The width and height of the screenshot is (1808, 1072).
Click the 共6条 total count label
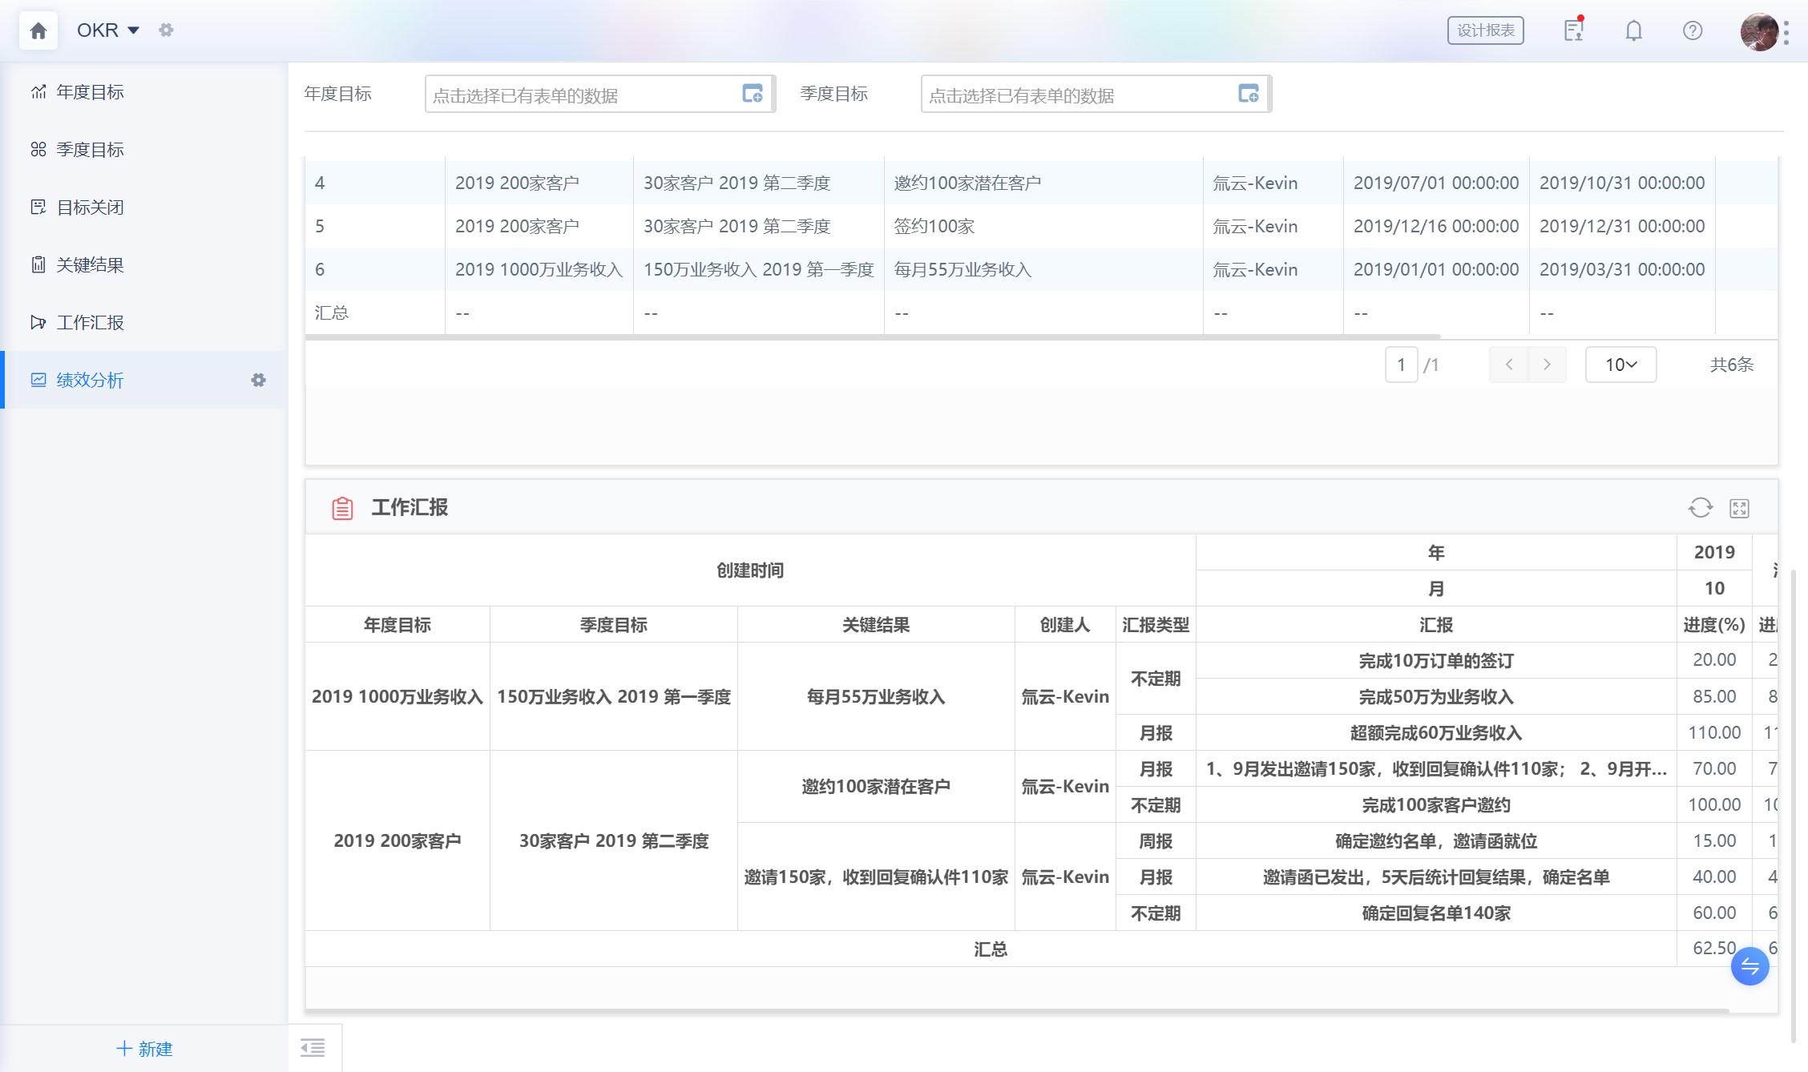pos(1731,365)
